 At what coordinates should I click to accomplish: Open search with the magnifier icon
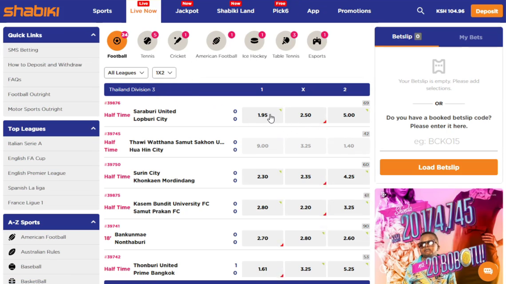pos(420,11)
